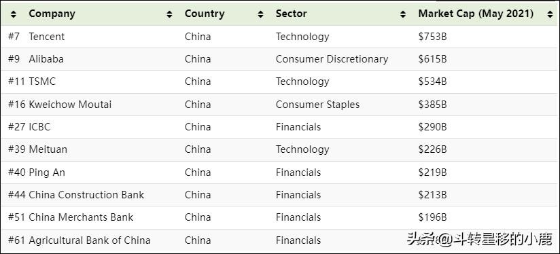Select Ping An row
560x254 pixels.
[280, 173]
